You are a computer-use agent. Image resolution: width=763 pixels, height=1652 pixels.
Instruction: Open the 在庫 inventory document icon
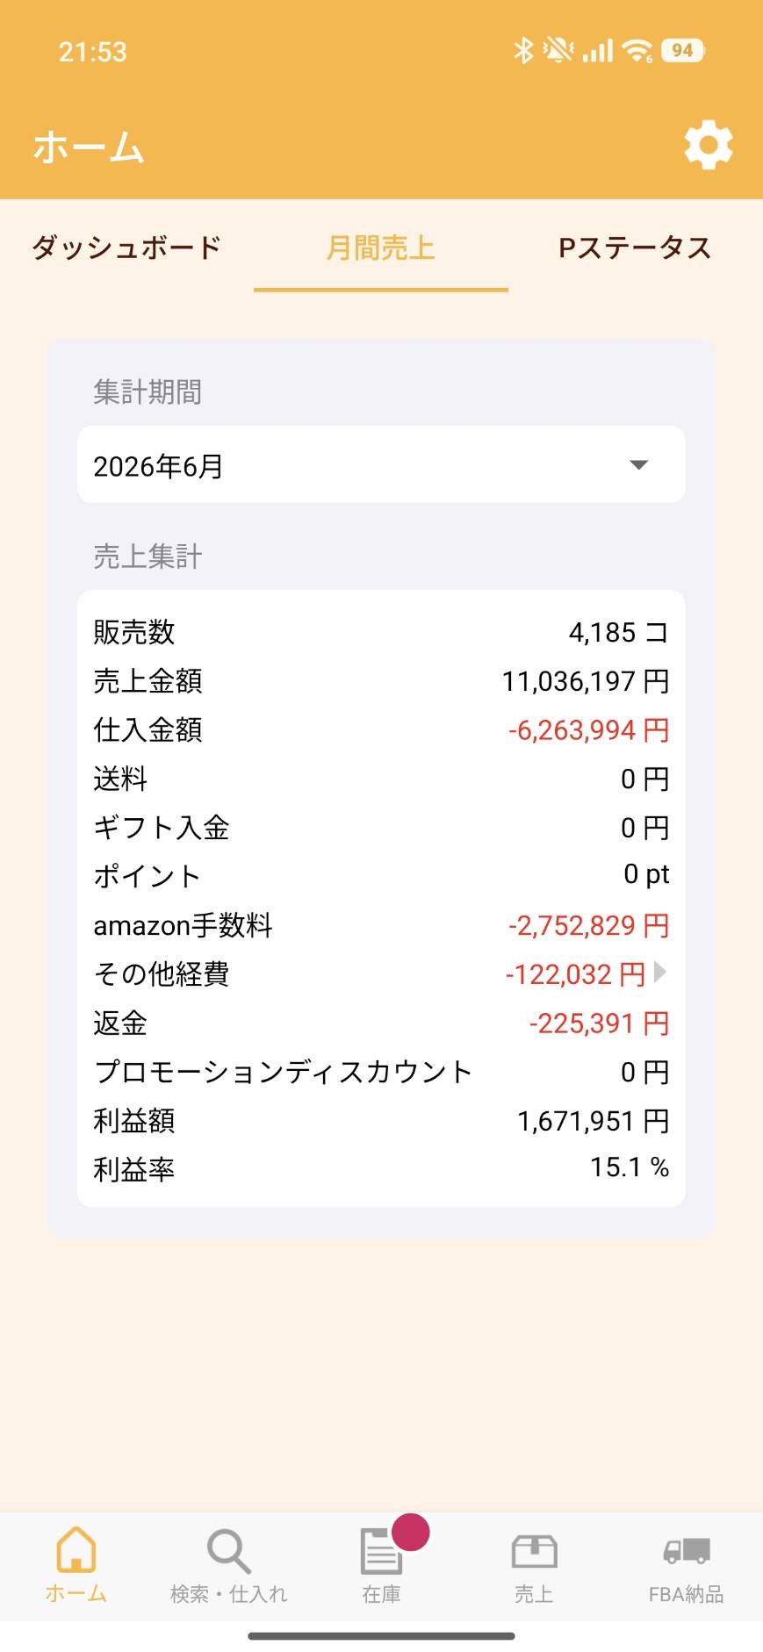(381, 1551)
